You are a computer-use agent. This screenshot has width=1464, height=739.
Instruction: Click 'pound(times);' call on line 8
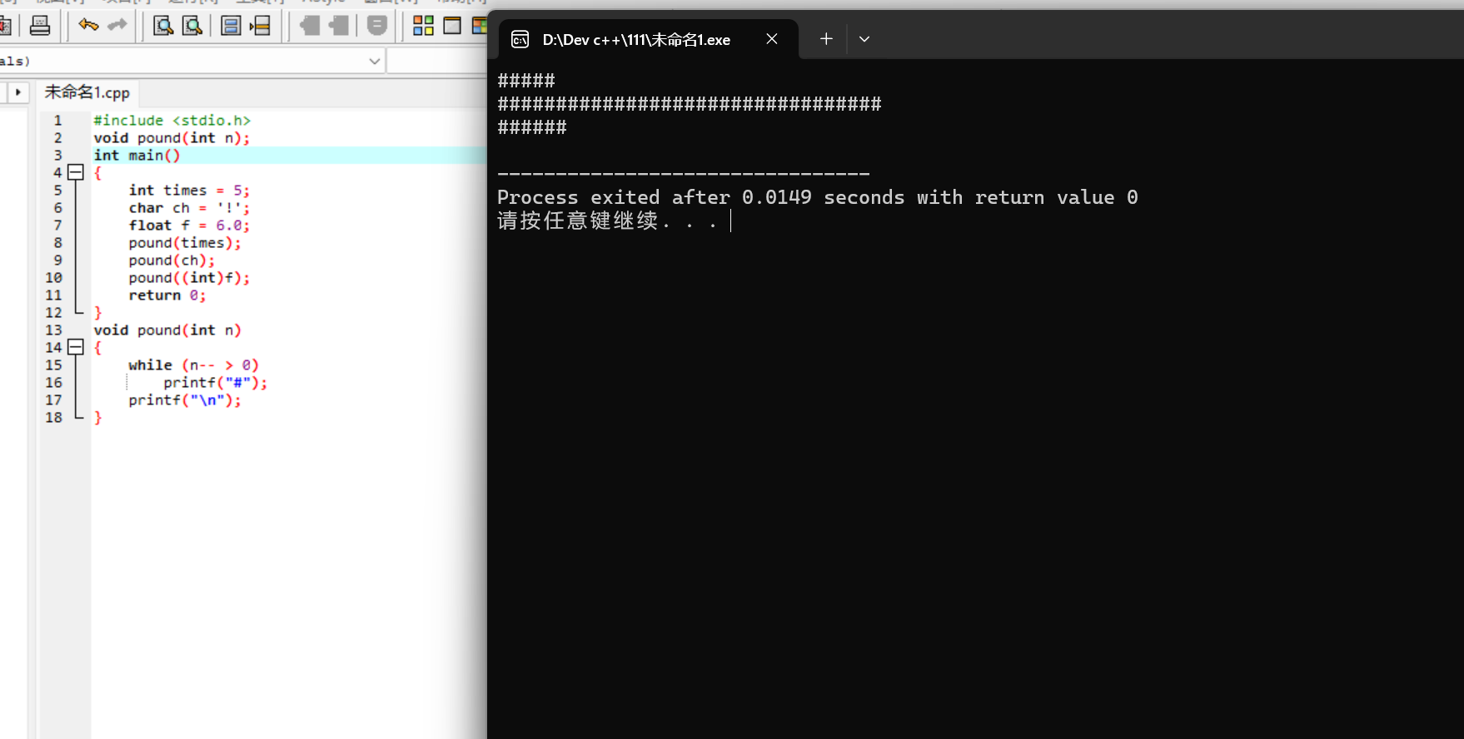click(185, 243)
